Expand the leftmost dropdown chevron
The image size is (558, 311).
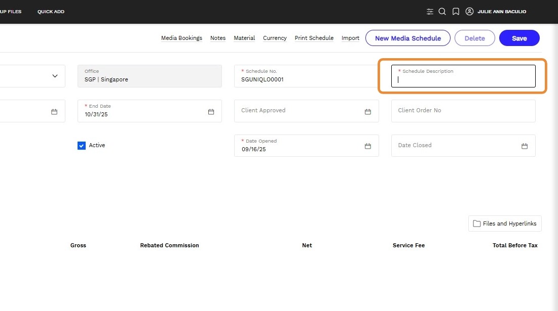click(55, 76)
